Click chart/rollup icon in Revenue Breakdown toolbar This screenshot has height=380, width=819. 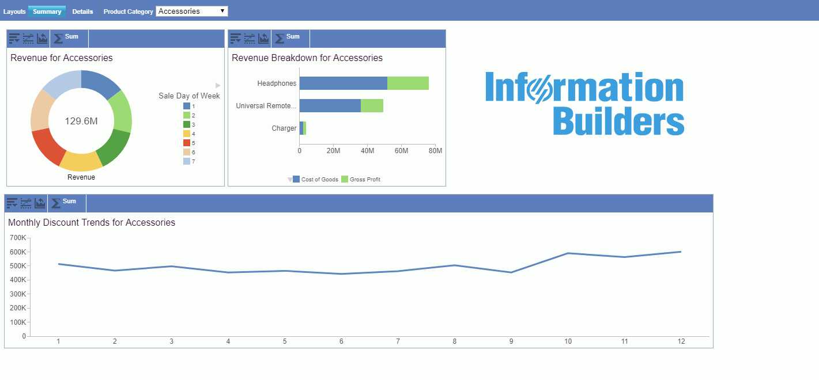tap(250, 39)
